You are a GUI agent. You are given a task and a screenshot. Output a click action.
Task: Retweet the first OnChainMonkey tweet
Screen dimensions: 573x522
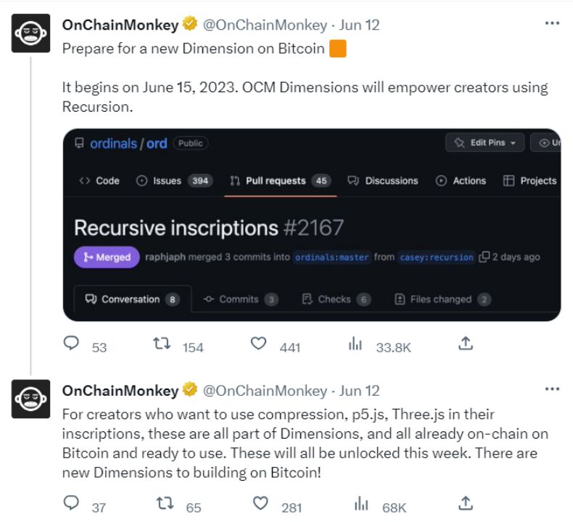click(162, 344)
